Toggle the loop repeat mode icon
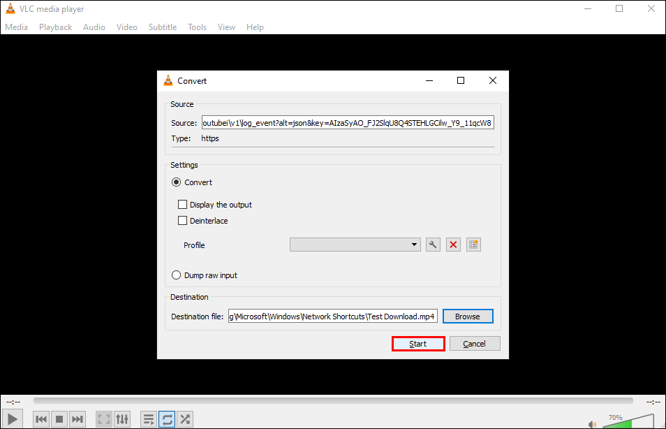This screenshot has width=666, height=429. pyautogui.click(x=167, y=419)
